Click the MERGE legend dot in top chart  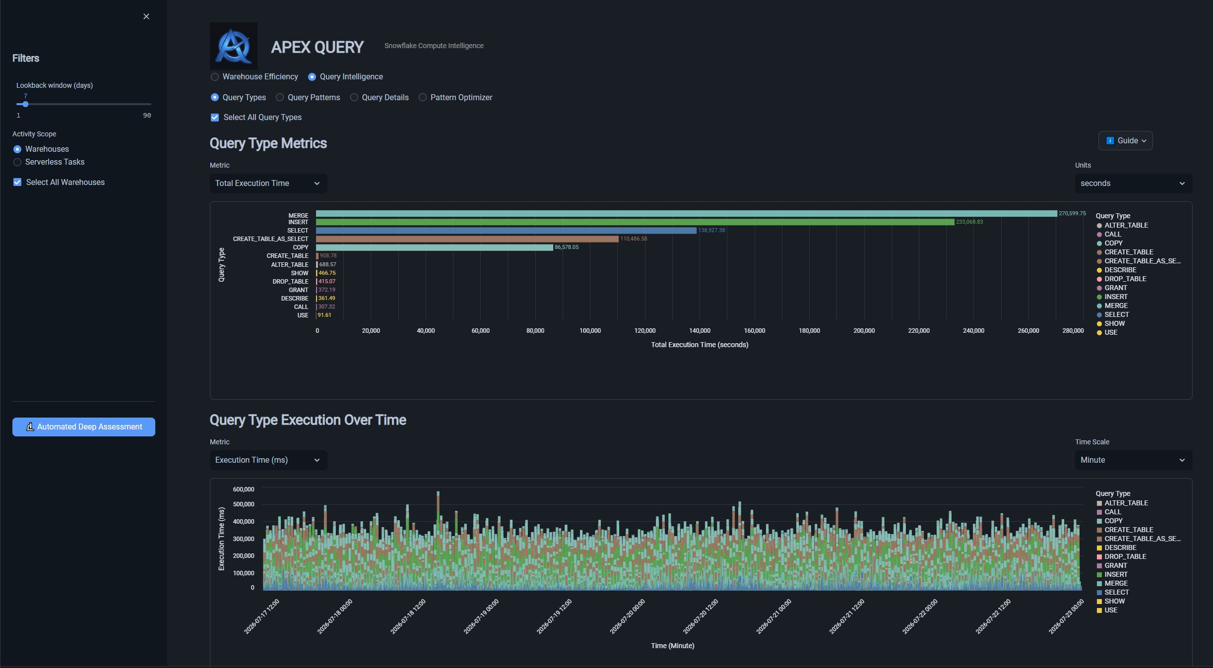pyautogui.click(x=1099, y=306)
